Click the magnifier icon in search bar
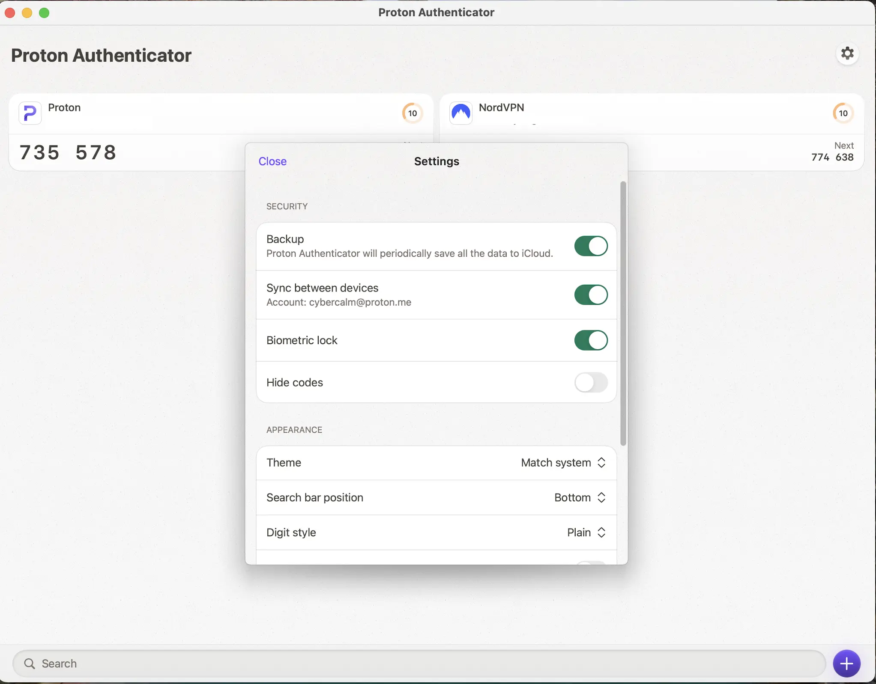This screenshot has height=684, width=876. coord(30,663)
